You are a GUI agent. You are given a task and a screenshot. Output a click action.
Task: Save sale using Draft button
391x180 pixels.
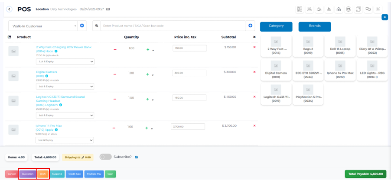43,174
